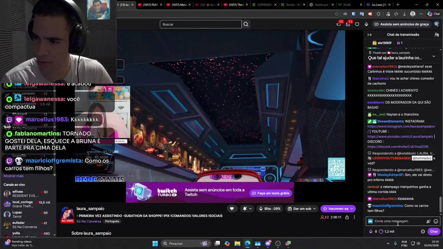Viewport: 443px width, 249px height.
Task: Switch to the iLu Lives browser tab
Action: pos(378,4)
